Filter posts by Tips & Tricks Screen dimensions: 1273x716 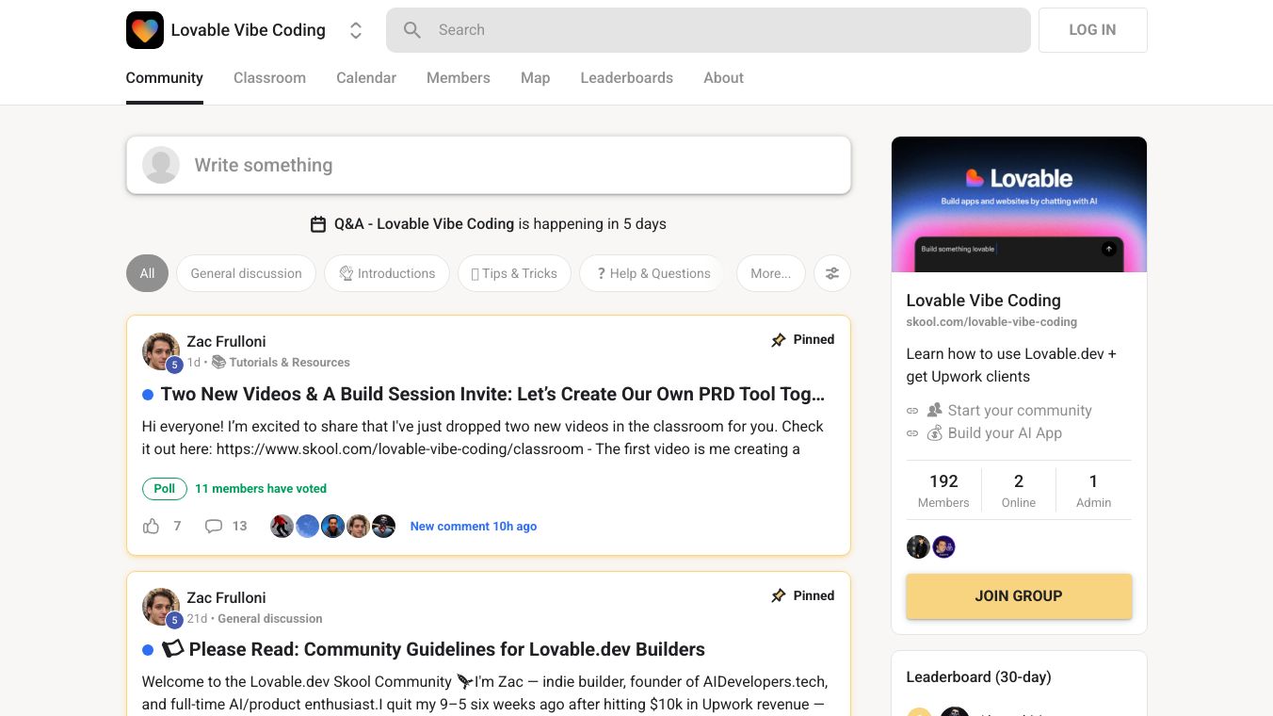click(x=514, y=273)
